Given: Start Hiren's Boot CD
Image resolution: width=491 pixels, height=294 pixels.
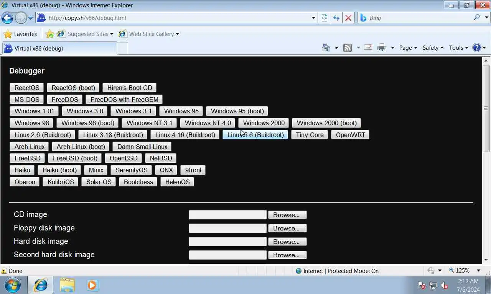Looking at the screenshot, I should pos(130,88).
